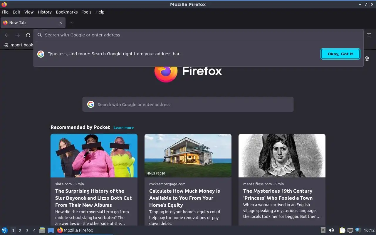Open the volume control tray icon
Image resolution: width=376 pixels, height=235 pixels.
pos(331,230)
